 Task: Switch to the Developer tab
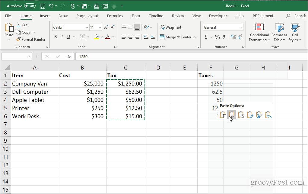218,16
